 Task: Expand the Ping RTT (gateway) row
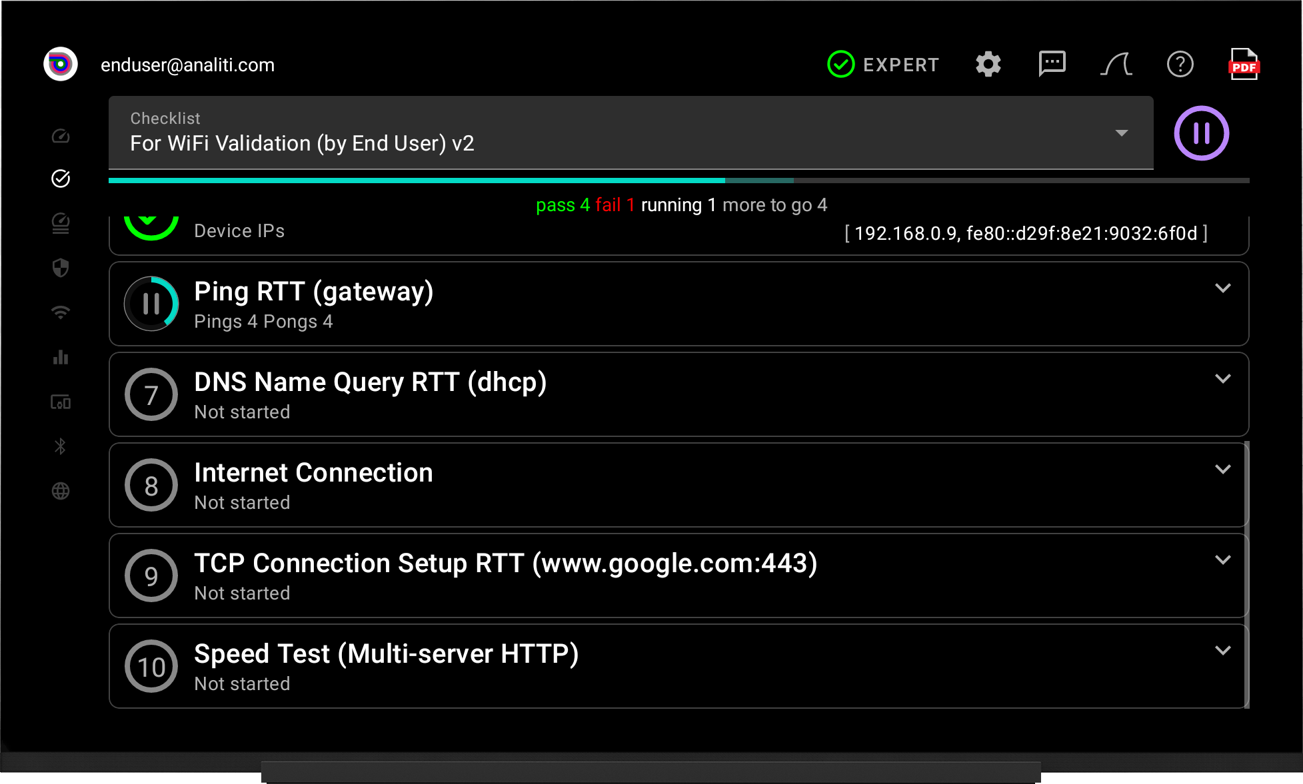click(1223, 288)
